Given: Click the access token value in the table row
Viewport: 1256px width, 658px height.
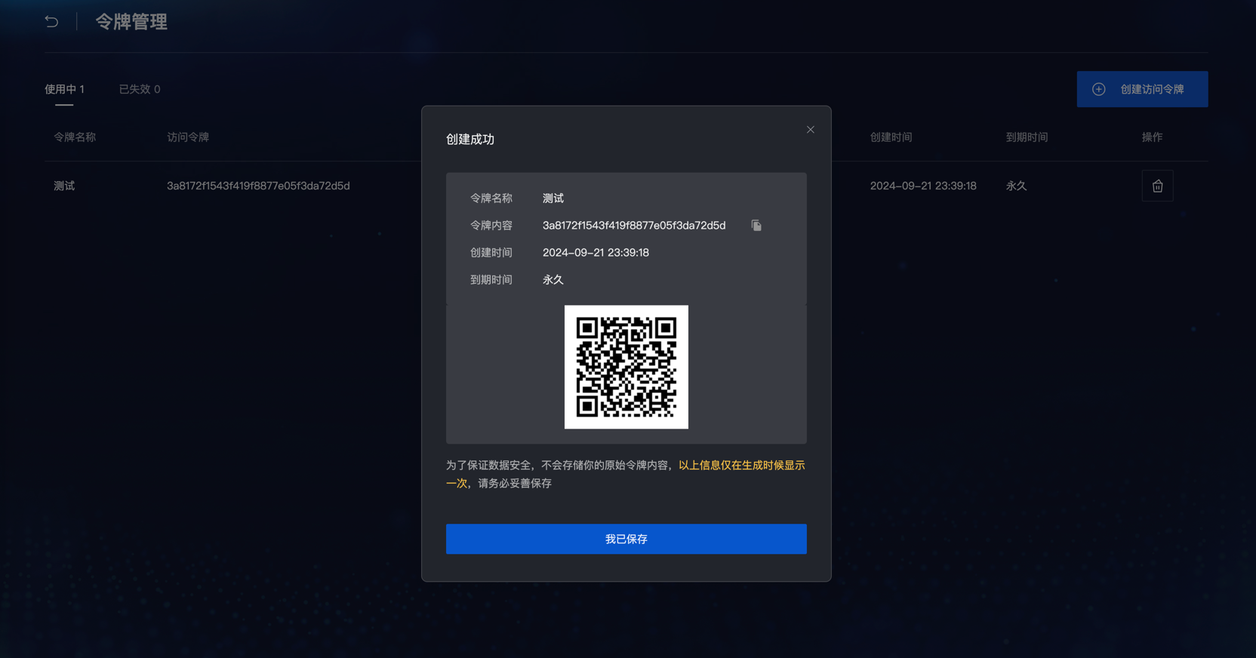Looking at the screenshot, I should 258,186.
